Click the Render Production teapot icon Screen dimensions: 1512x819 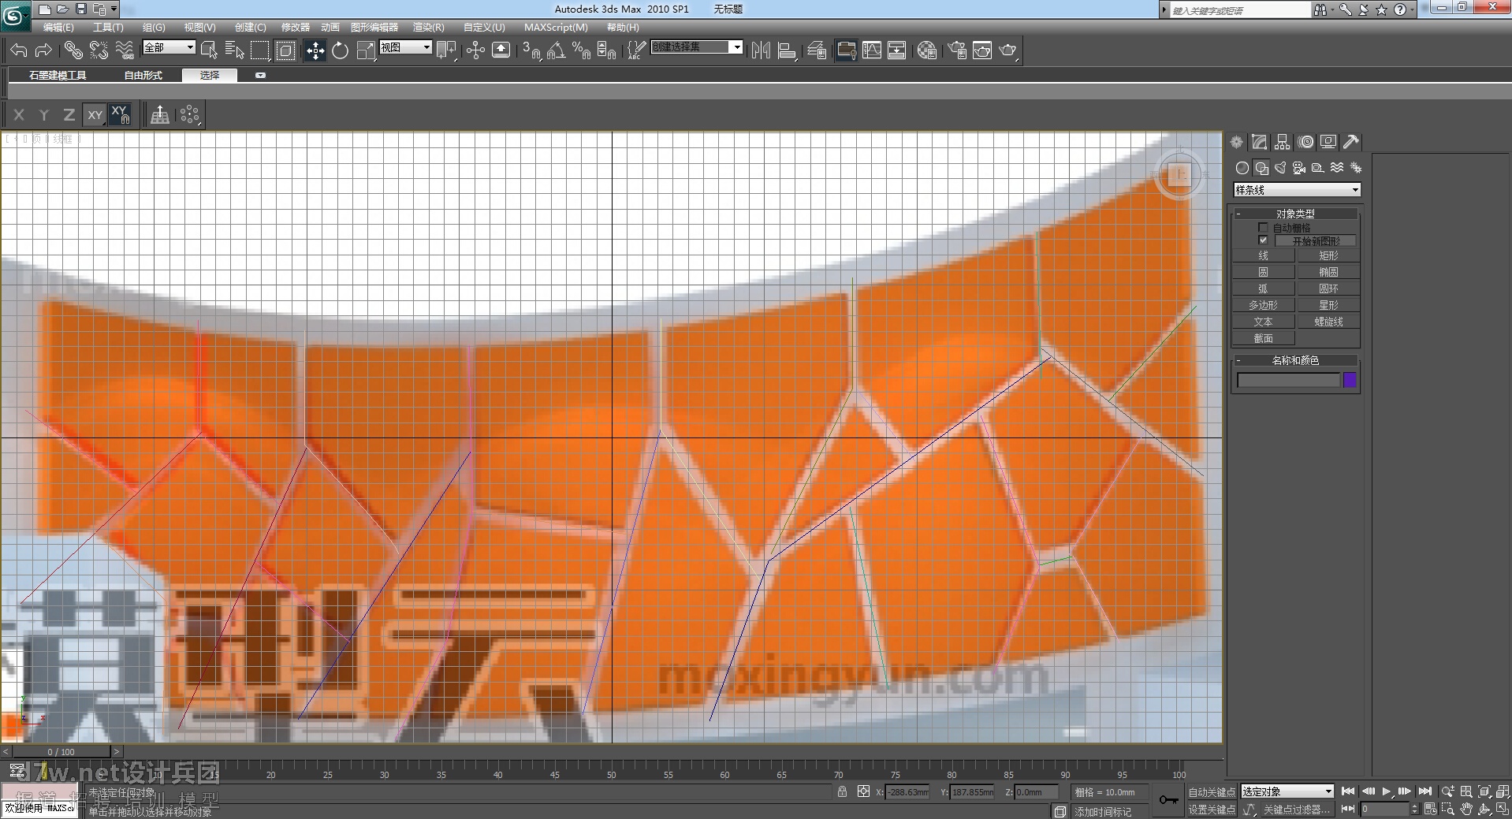click(1007, 50)
